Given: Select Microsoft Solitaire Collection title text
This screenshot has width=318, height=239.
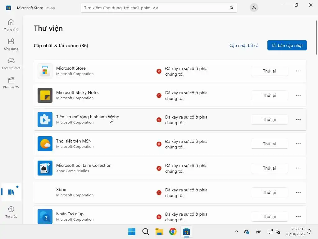Looking at the screenshot, I should [x=84, y=165].
